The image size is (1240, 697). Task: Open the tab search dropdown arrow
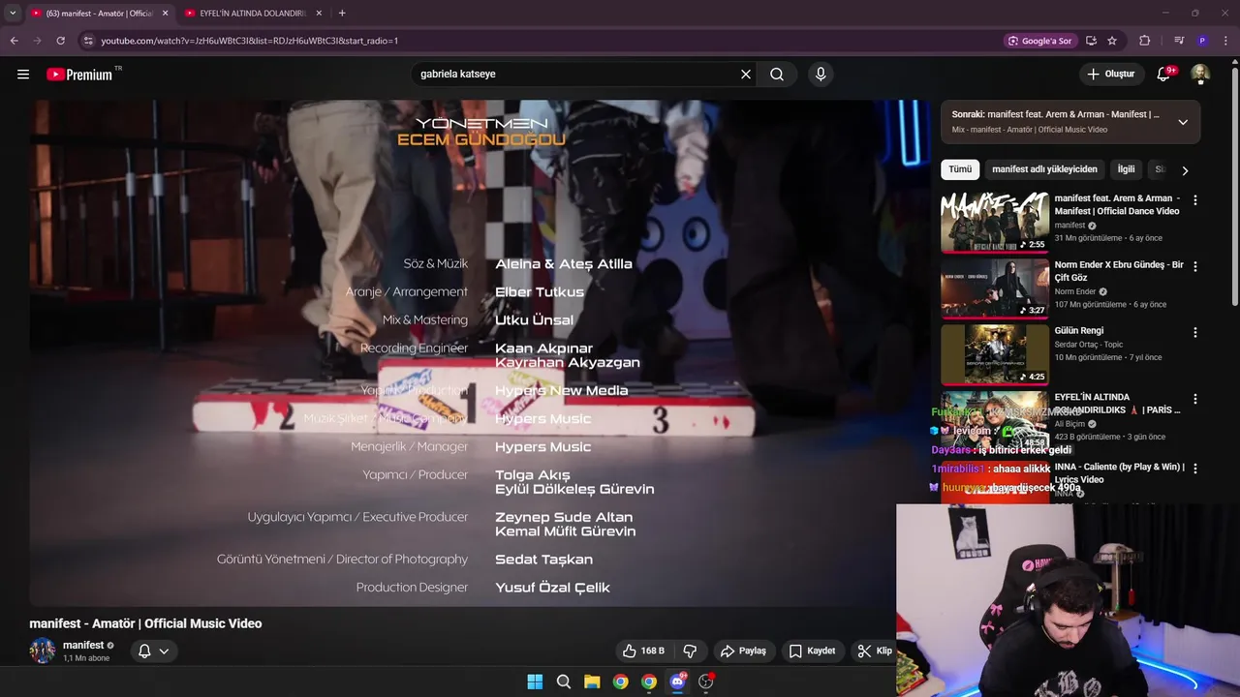(x=13, y=14)
